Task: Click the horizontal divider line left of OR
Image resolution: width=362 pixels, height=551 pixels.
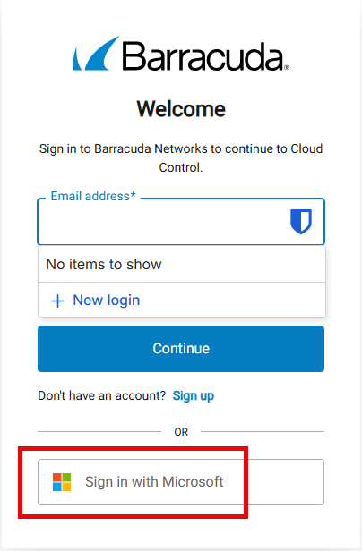Action: coord(99,431)
